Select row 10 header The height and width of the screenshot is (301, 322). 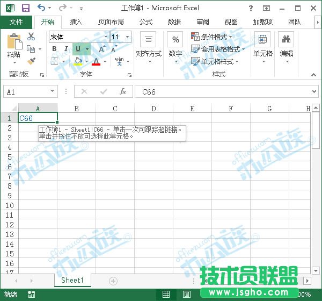[10, 205]
